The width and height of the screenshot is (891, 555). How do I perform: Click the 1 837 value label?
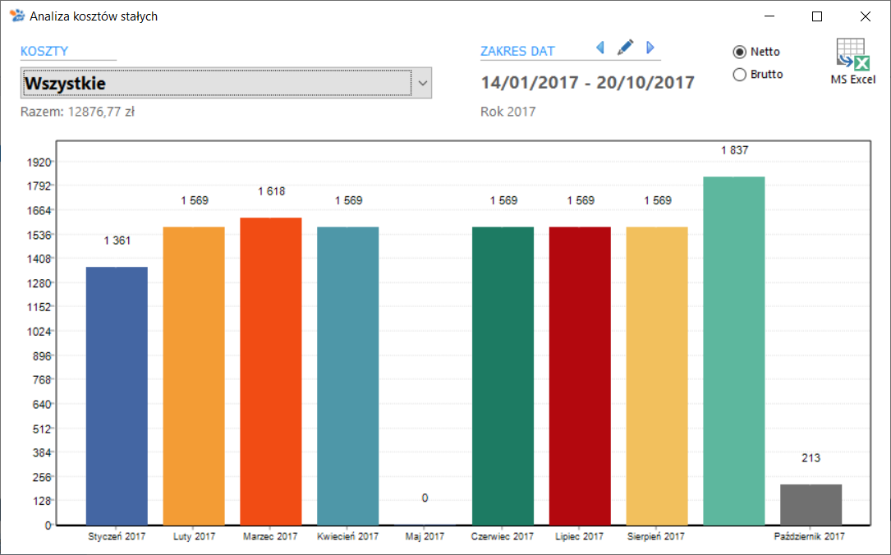[x=735, y=150]
